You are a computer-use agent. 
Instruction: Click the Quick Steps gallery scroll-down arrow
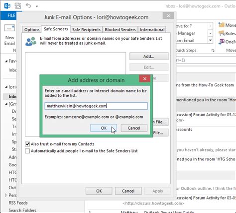pyautogui.click(x=210, y=33)
